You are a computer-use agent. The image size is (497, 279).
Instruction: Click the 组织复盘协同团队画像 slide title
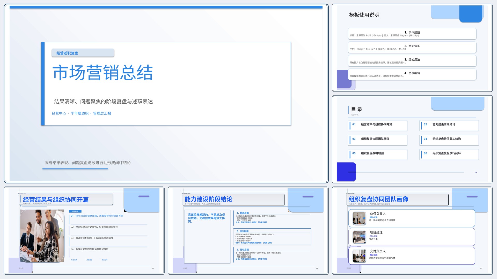click(x=378, y=199)
